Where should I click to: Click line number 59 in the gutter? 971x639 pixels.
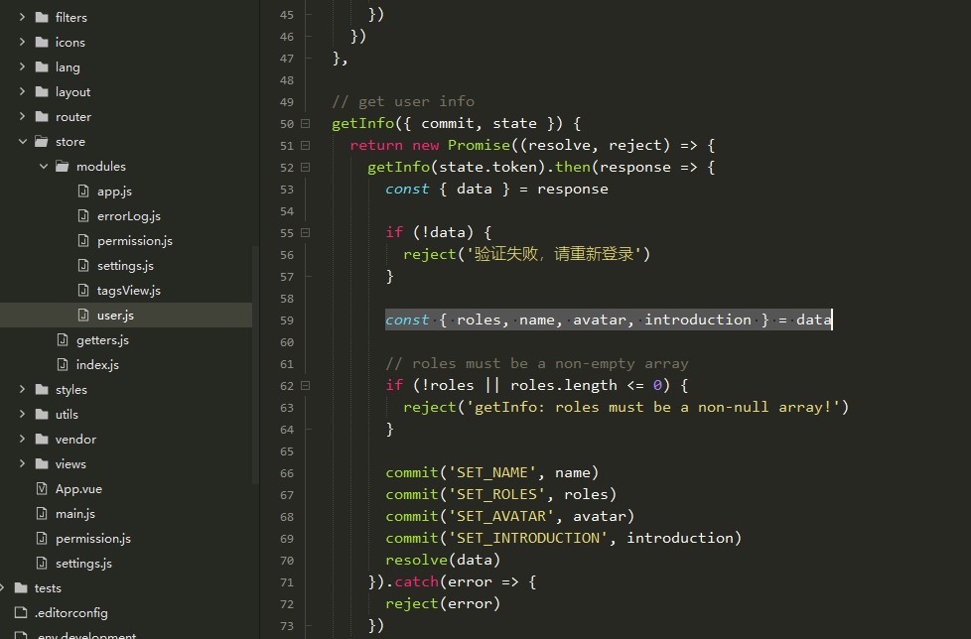(286, 319)
